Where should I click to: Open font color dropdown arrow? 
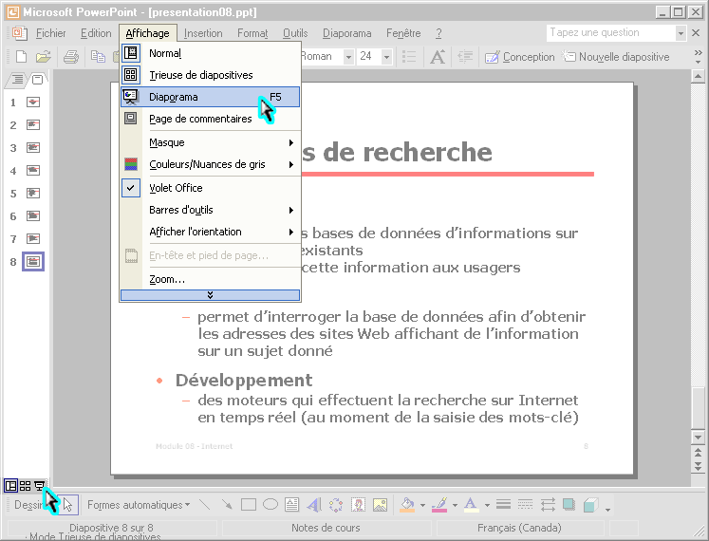click(x=487, y=505)
